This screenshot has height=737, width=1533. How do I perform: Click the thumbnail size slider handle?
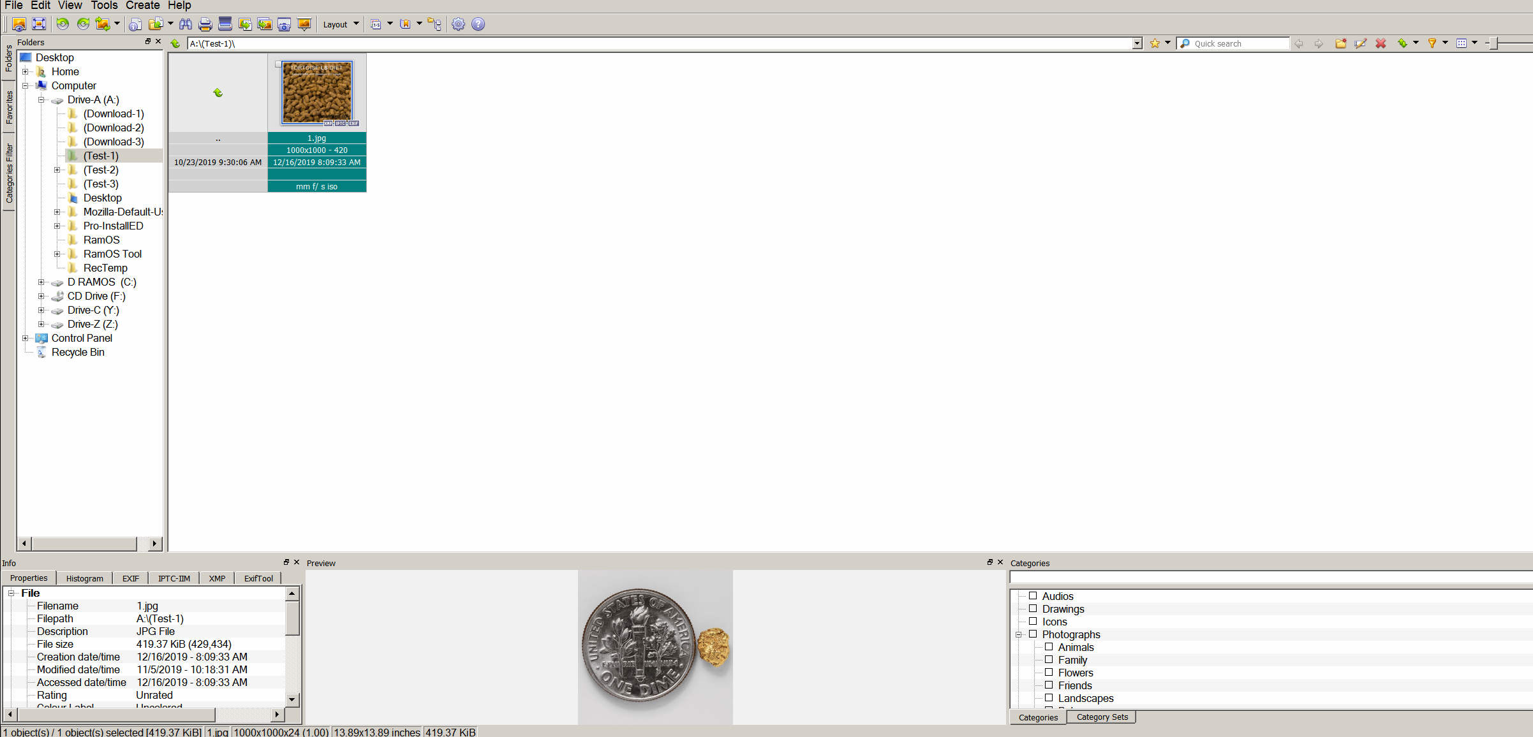(x=1493, y=43)
